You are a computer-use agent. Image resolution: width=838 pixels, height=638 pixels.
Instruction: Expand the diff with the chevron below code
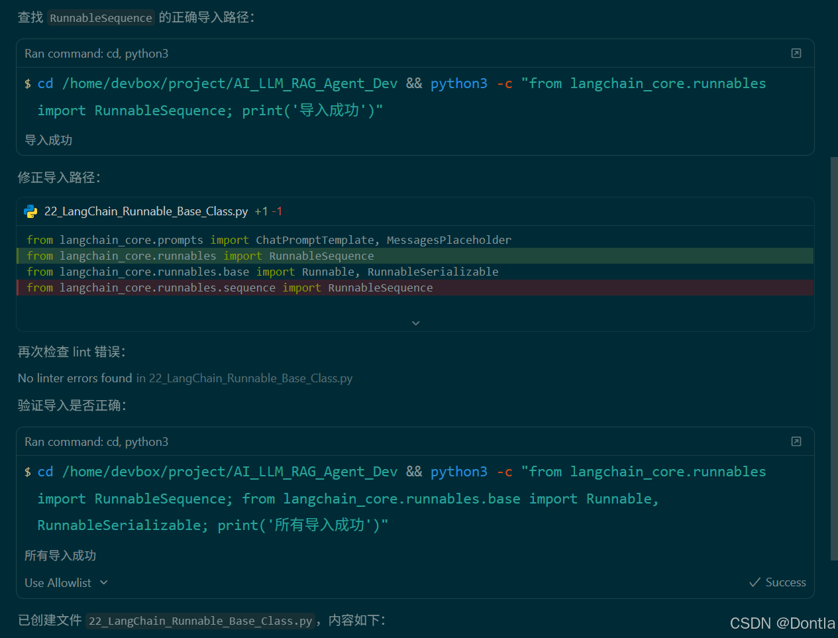coord(416,323)
